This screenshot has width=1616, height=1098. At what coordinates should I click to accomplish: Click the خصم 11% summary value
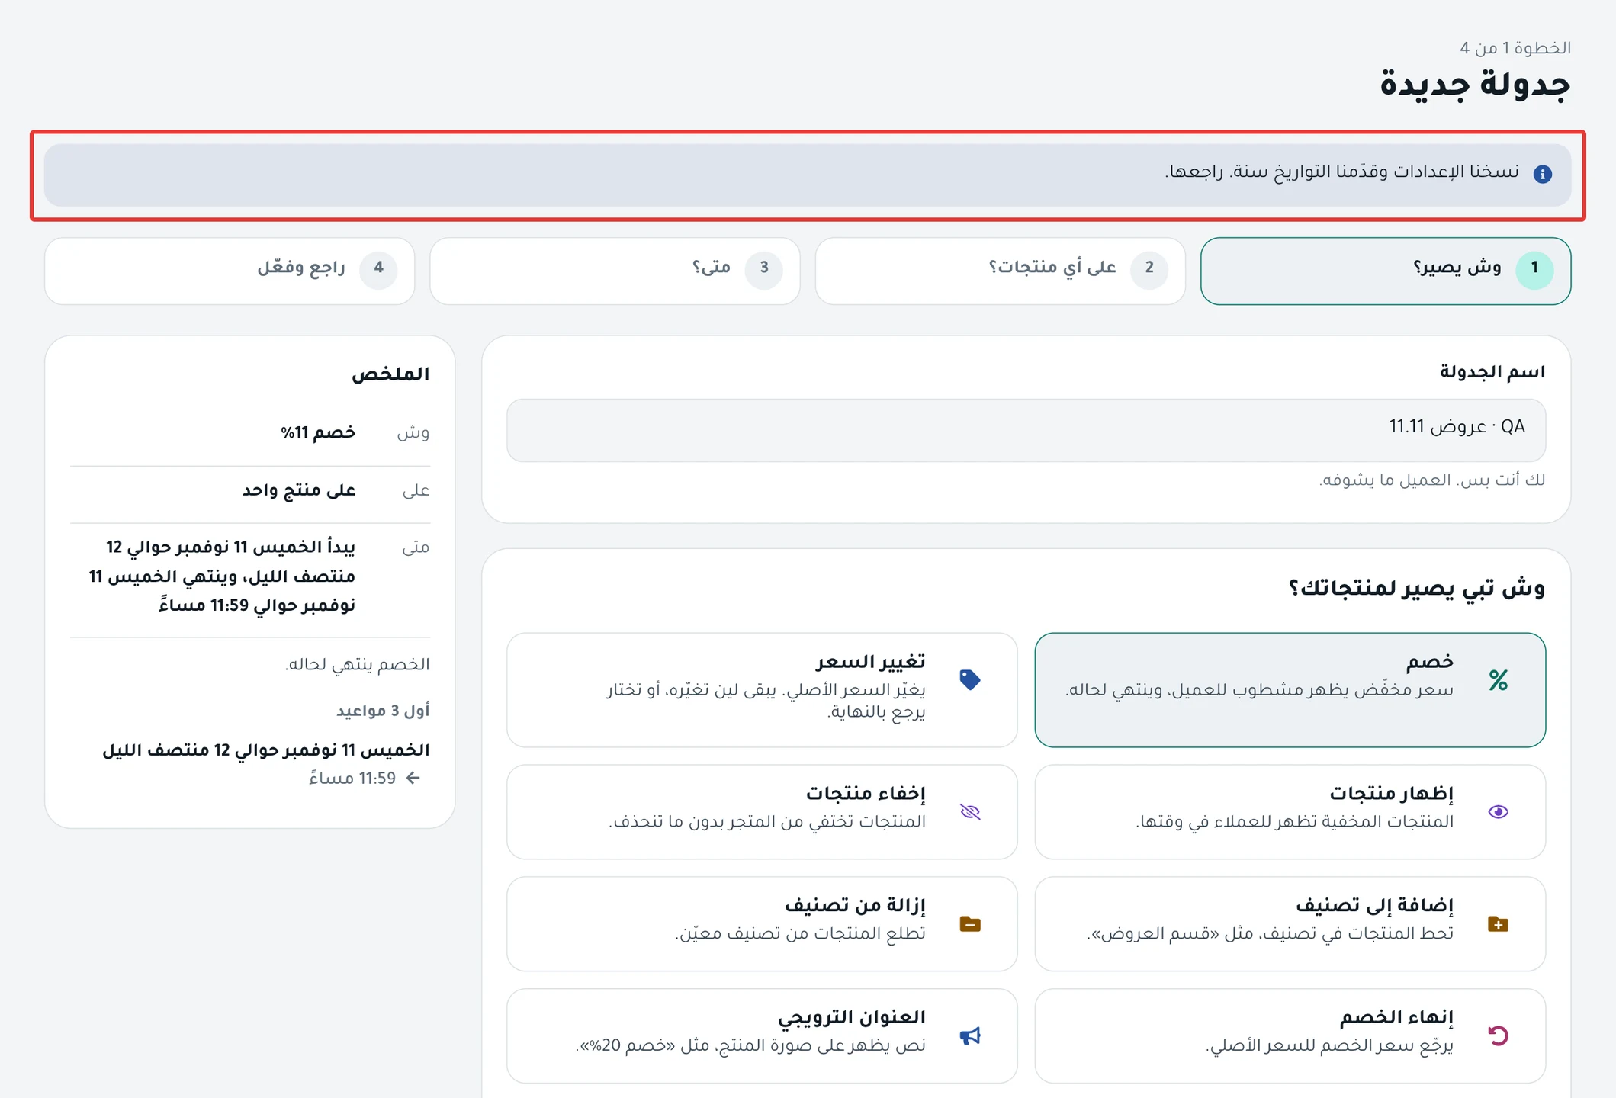click(x=318, y=432)
